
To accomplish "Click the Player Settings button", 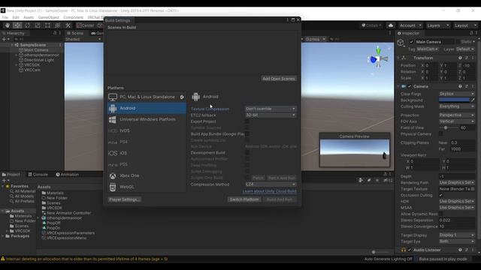I will pos(124,199).
